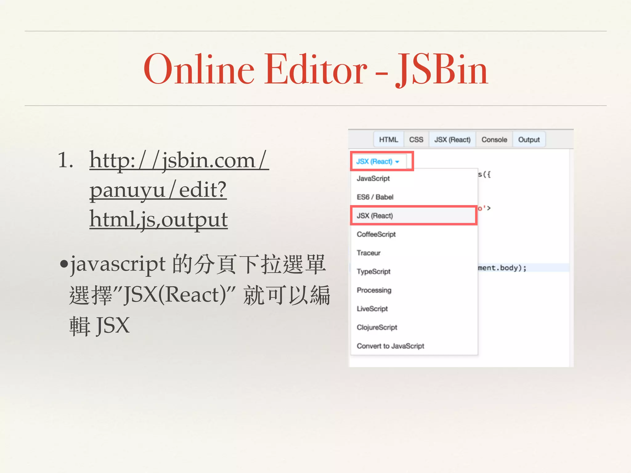Viewport: 631px width, 473px height.
Task: Select CoffeeScript in the dropdown list
Action: tap(414, 234)
